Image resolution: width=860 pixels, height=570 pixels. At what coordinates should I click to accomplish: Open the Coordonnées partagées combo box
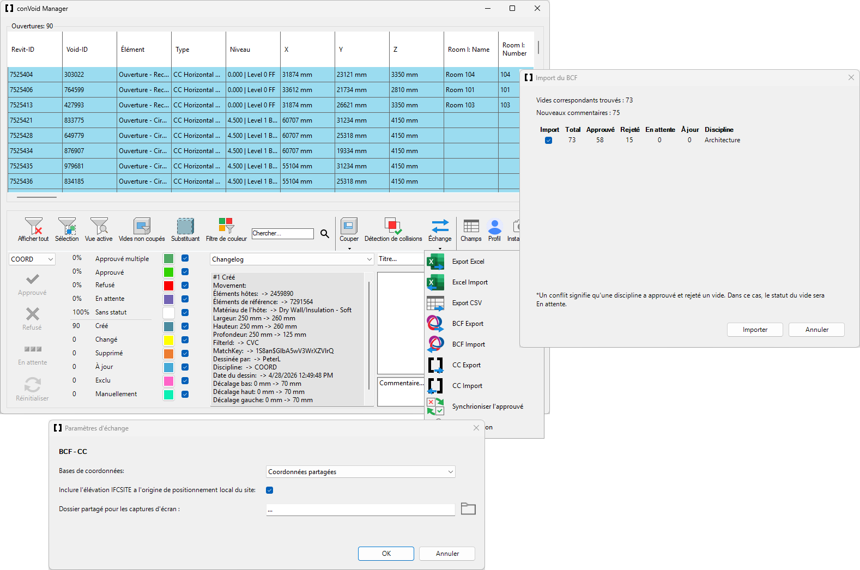(361, 472)
